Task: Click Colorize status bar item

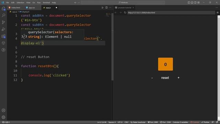Action: tap(195, 122)
